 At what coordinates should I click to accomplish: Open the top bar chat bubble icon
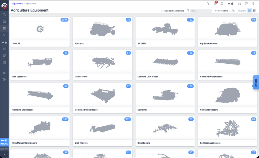tap(246, 4)
